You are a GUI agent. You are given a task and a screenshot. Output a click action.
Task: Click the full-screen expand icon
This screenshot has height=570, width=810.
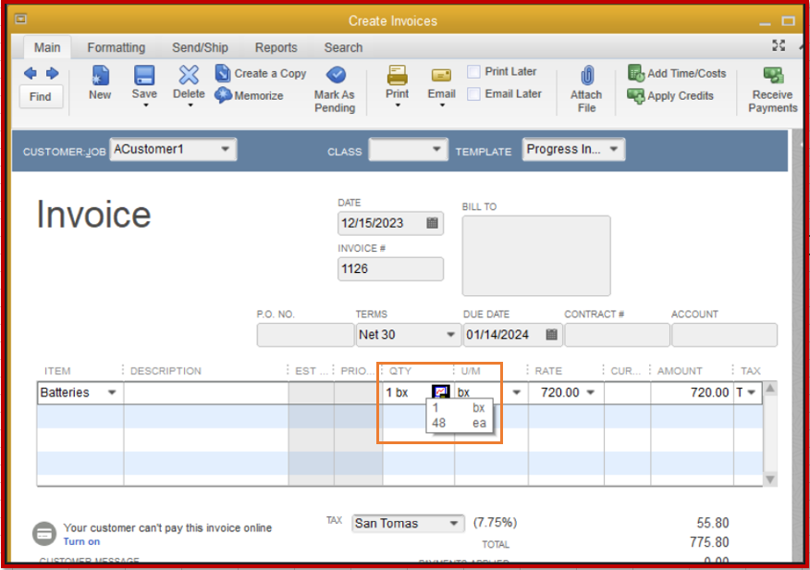(779, 45)
